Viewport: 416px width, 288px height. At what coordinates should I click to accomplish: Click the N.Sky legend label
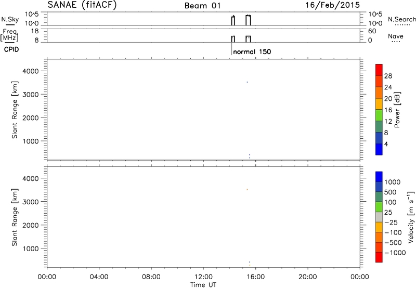(x=10, y=19)
